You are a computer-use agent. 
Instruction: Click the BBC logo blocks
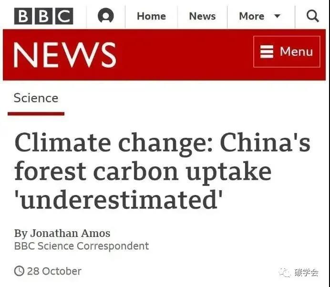tap(43, 16)
